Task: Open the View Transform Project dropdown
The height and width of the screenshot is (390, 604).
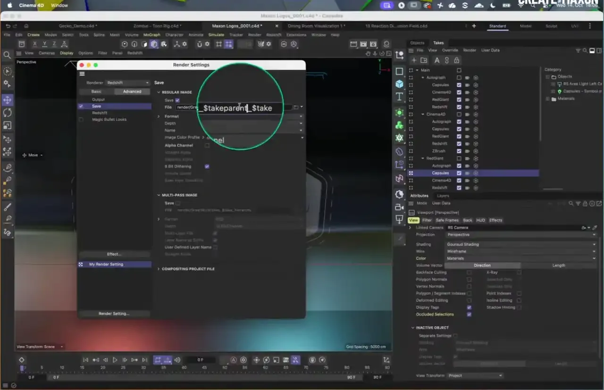Action: coord(475,376)
